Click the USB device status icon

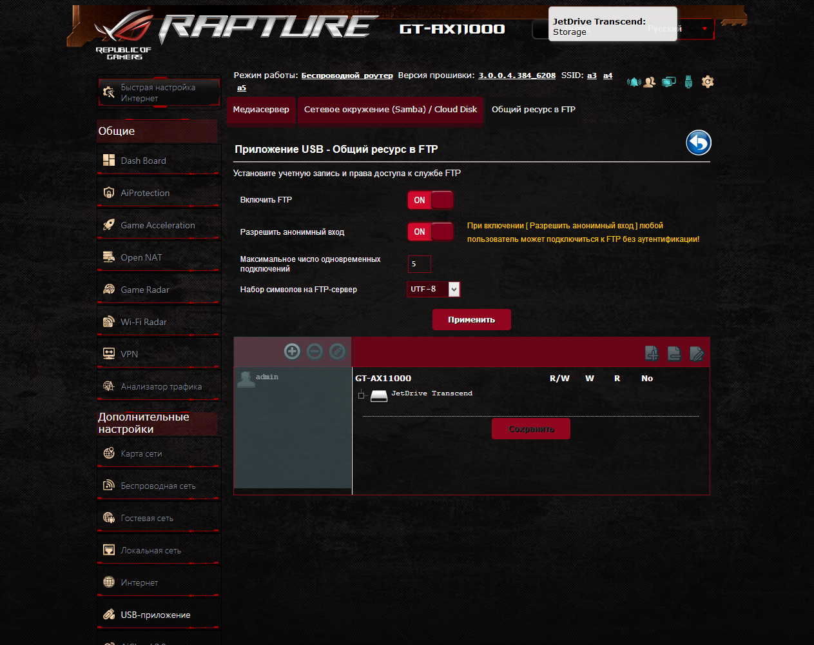pos(688,82)
